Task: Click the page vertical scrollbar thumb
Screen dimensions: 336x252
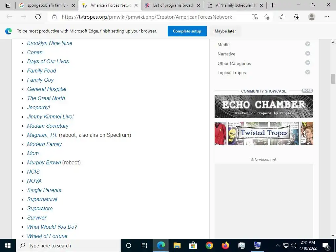Action: (x=333, y=79)
